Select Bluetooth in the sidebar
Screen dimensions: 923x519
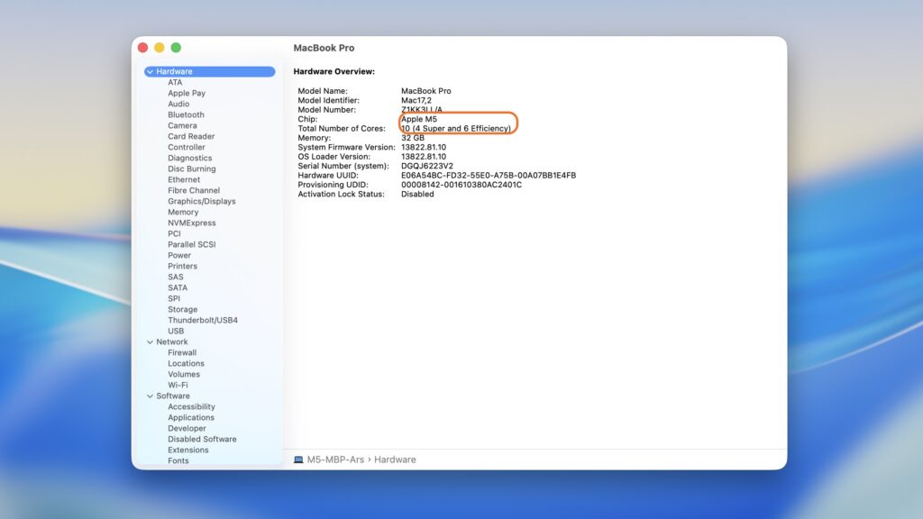pos(186,114)
